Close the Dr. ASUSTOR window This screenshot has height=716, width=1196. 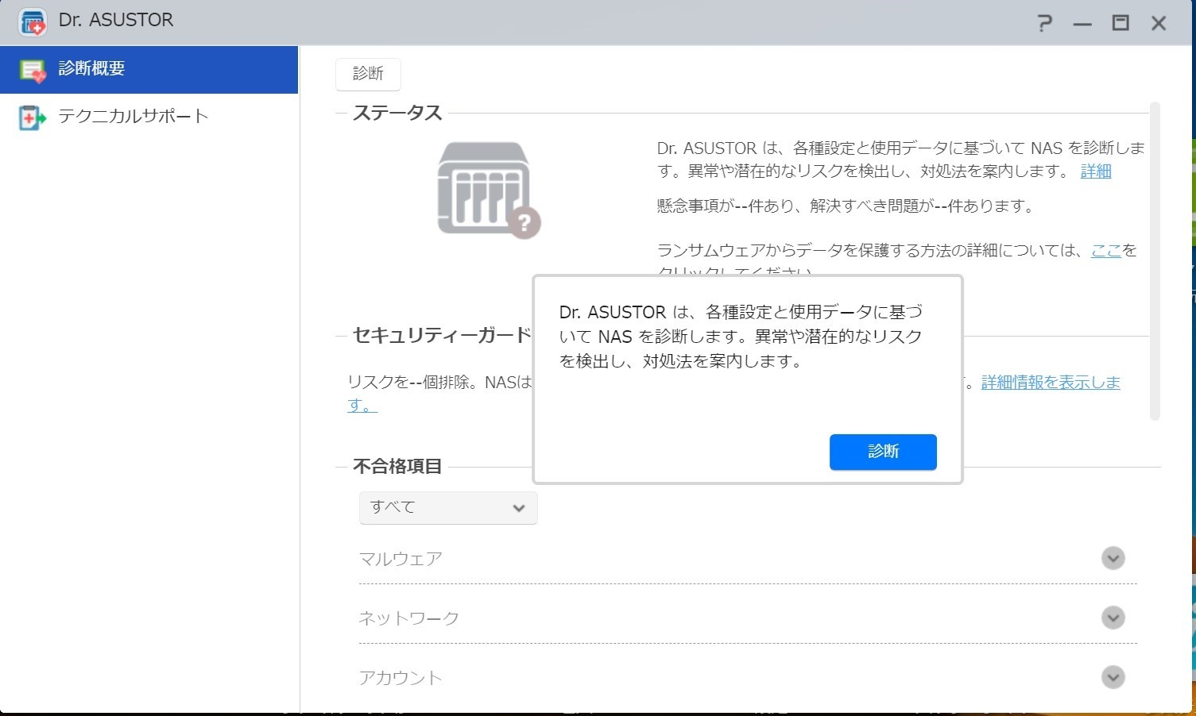(1159, 23)
